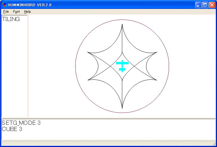Viewport: 217px width, 147px height.
Task: Maximize the HUMMINHBIRD window
Action: point(205,5)
